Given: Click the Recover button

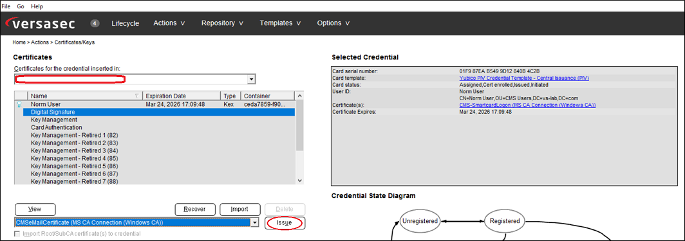Looking at the screenshot, I should tap(195, 209).
